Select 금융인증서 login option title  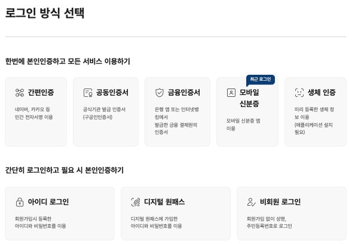tap(184, 93)
